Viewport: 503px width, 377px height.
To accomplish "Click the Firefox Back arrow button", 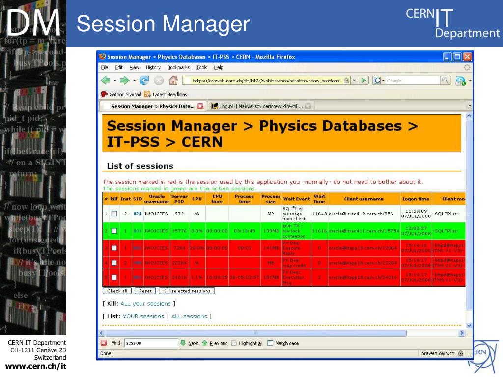I will click(106, 80).
